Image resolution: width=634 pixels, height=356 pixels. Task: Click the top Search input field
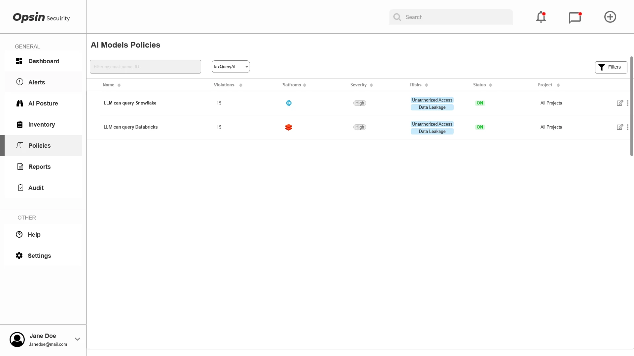451,17
